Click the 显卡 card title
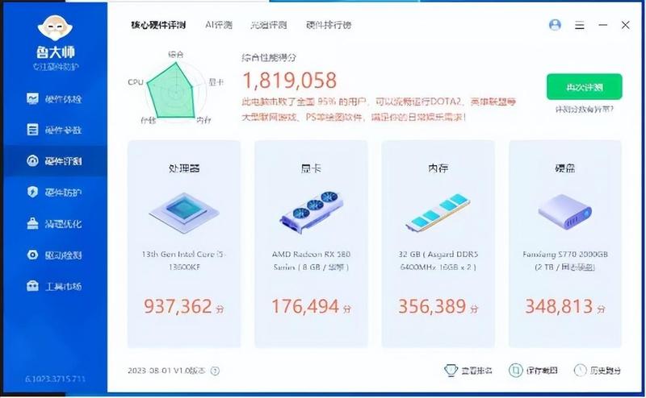Screen dimensions: 646x398 [x=311, y=168]
